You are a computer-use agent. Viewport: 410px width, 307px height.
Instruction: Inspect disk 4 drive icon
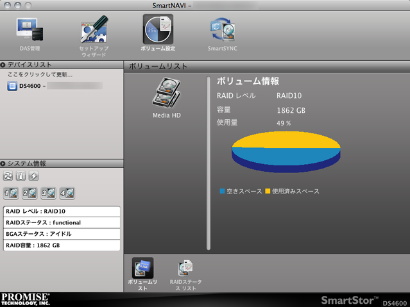[x=67, y=192]
